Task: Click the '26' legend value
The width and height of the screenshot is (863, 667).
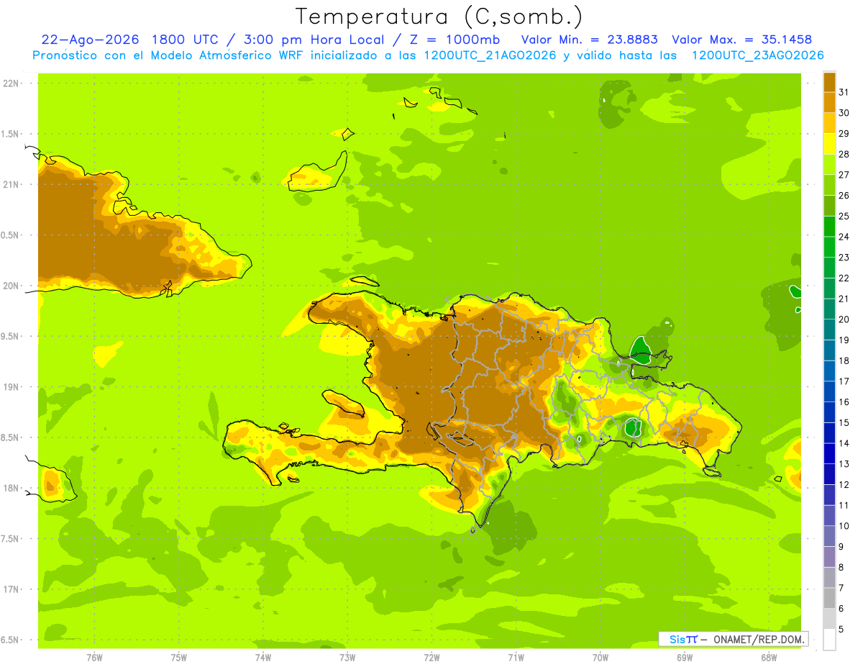Action: pyautogui.click(x=844, y=195)
